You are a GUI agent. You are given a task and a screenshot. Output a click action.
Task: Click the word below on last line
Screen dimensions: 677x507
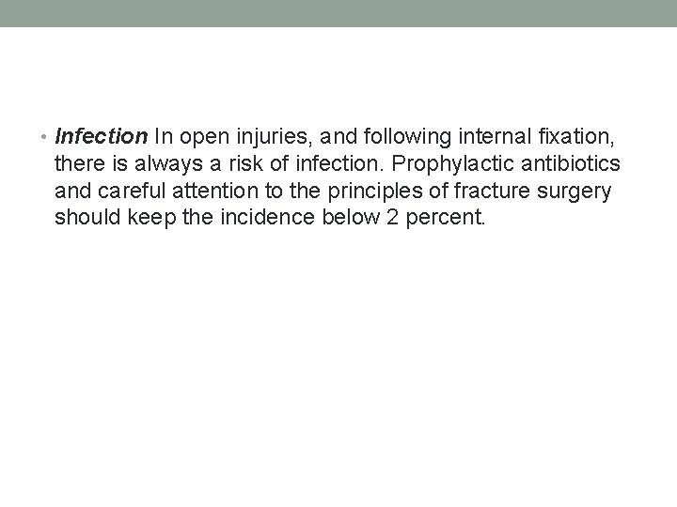pos(351,217)
